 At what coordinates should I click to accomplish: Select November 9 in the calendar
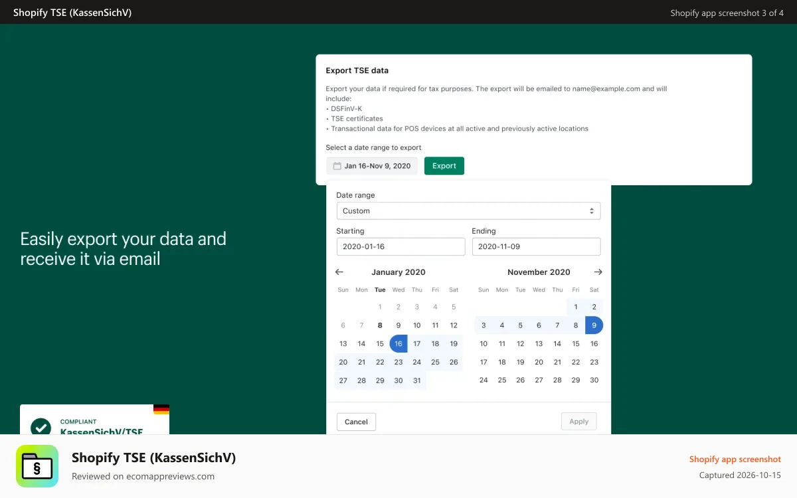594,325
